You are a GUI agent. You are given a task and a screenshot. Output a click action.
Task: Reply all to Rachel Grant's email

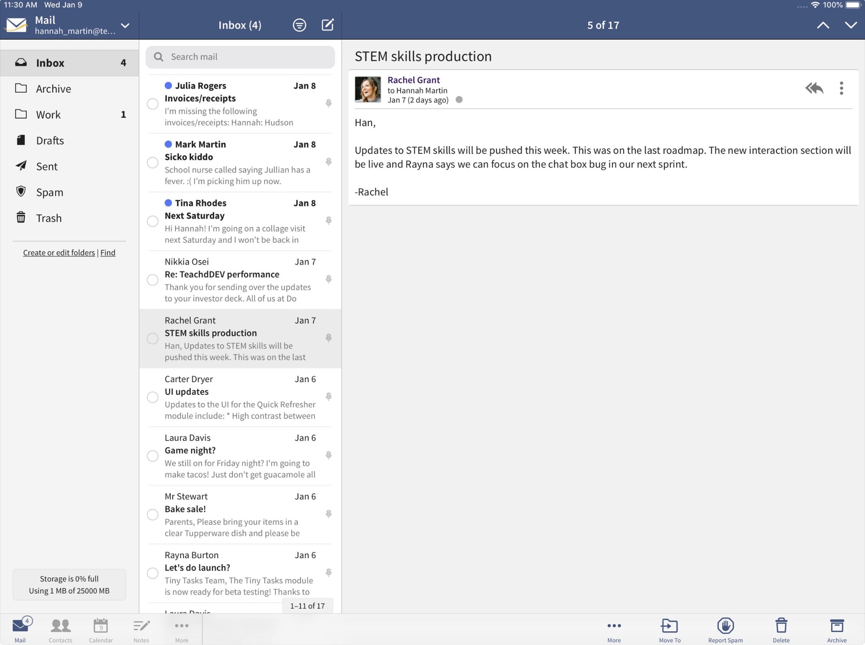tap(814, 88)
